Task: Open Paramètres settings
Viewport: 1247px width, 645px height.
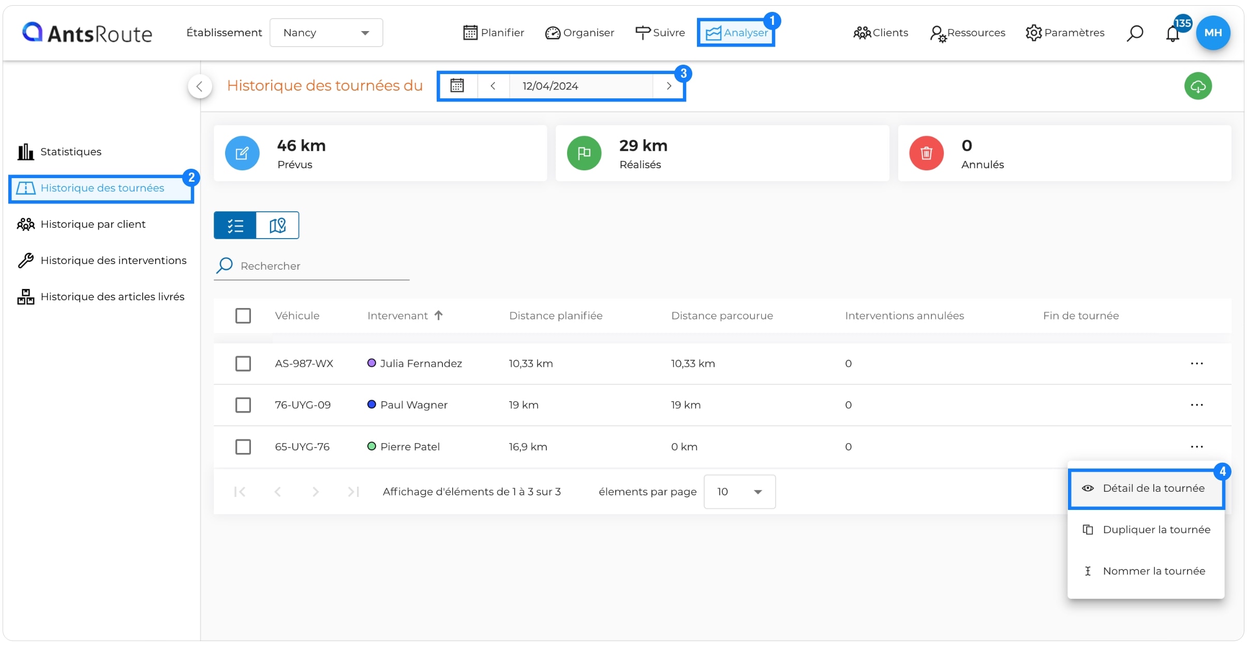Action: 1065,33
